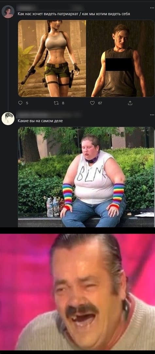Open the reply author's bird avatar
Screen dimensions: 155x354
[x=8, y=119]
